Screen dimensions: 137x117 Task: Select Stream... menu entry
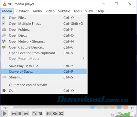[44, 77]
